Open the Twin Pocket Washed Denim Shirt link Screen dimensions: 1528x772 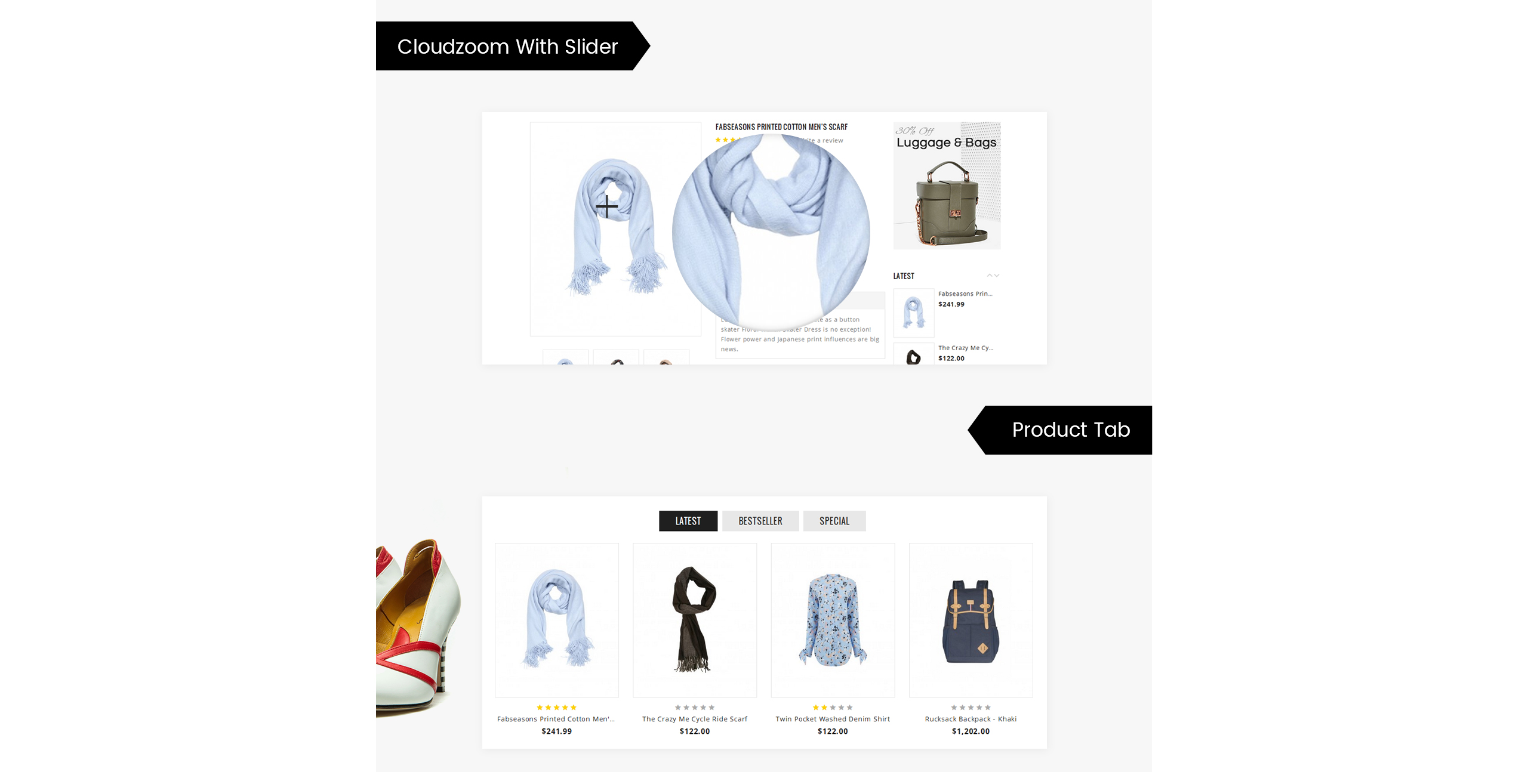point(833,719)
